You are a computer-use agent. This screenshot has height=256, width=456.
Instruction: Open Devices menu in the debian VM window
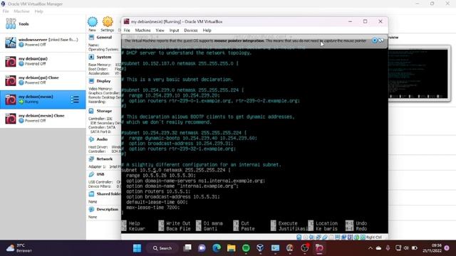pyautogui.click(x=191, y=30)
